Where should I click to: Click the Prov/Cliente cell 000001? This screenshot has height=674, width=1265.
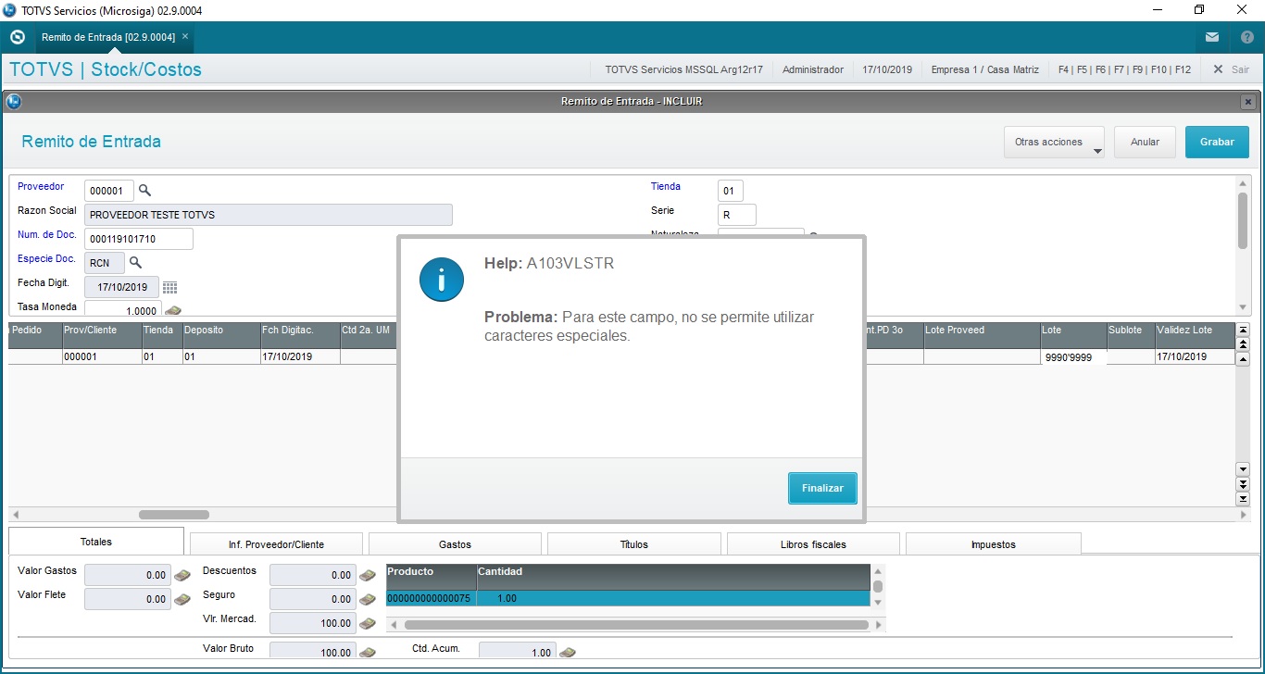click(x=102, y=356)
